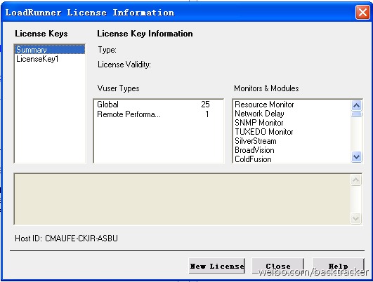Select Summary in License Keys list
373x282 pixels.
[x=50, y=50]
